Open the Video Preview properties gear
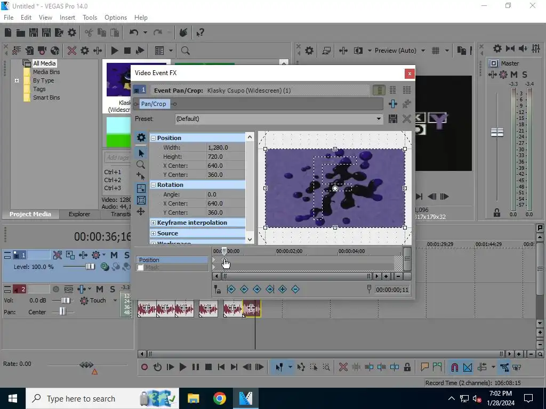Screen dimensions: 546x409 pos(309,51)
